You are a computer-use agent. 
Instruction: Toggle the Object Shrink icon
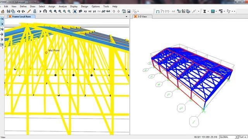coord(124,11)
